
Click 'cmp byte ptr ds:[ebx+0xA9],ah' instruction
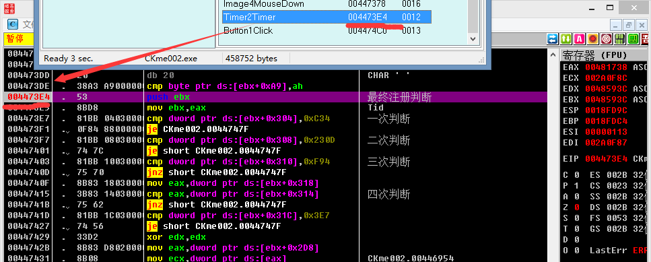tap(225, 86)
